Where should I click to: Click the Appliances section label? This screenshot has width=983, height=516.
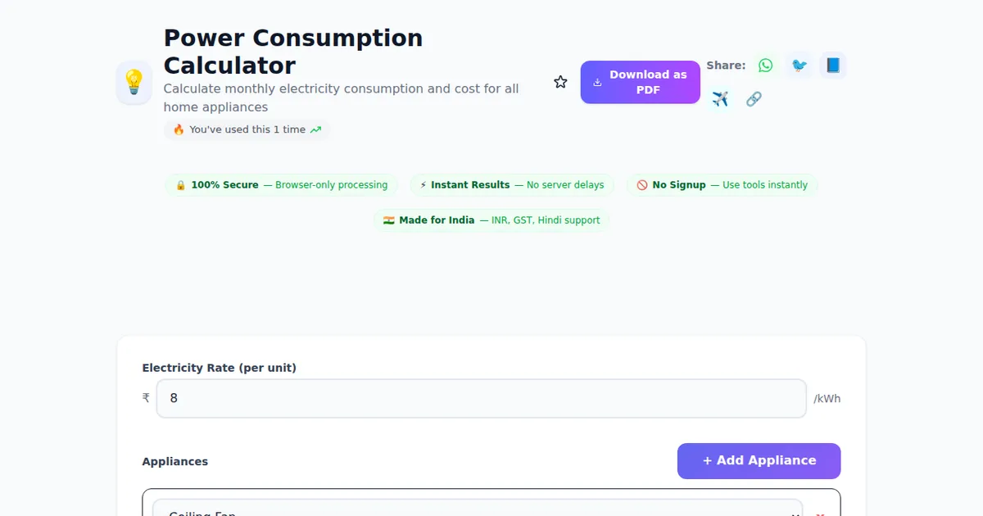175,461
